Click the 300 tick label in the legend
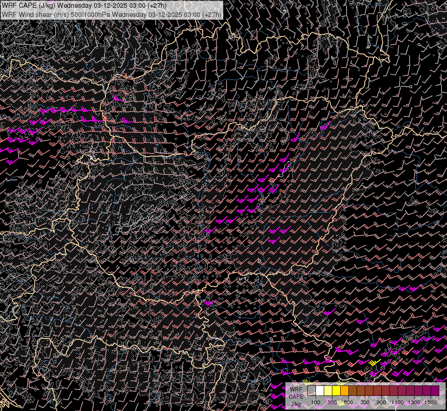 (x=332, y=402)
